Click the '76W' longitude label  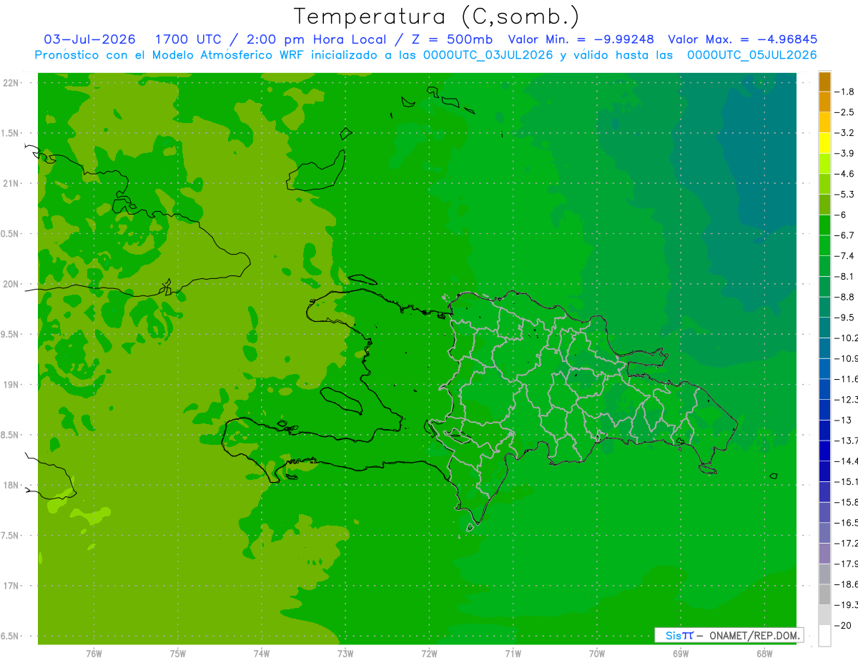[94, 654]
